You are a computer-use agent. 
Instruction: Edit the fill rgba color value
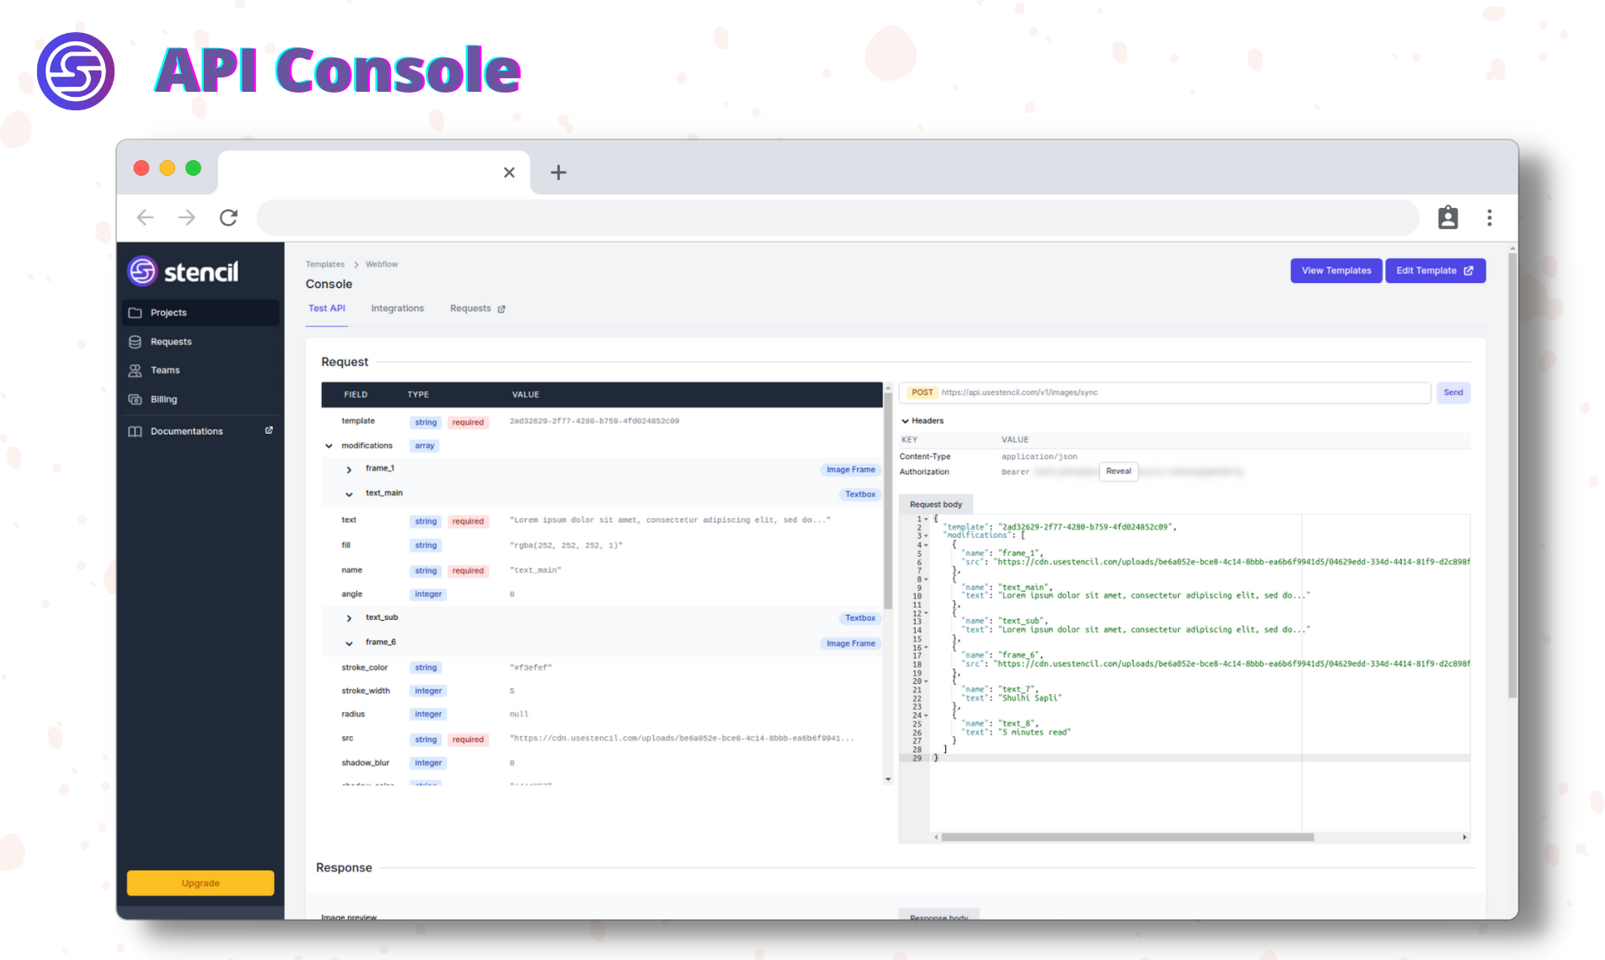[566, 546]
